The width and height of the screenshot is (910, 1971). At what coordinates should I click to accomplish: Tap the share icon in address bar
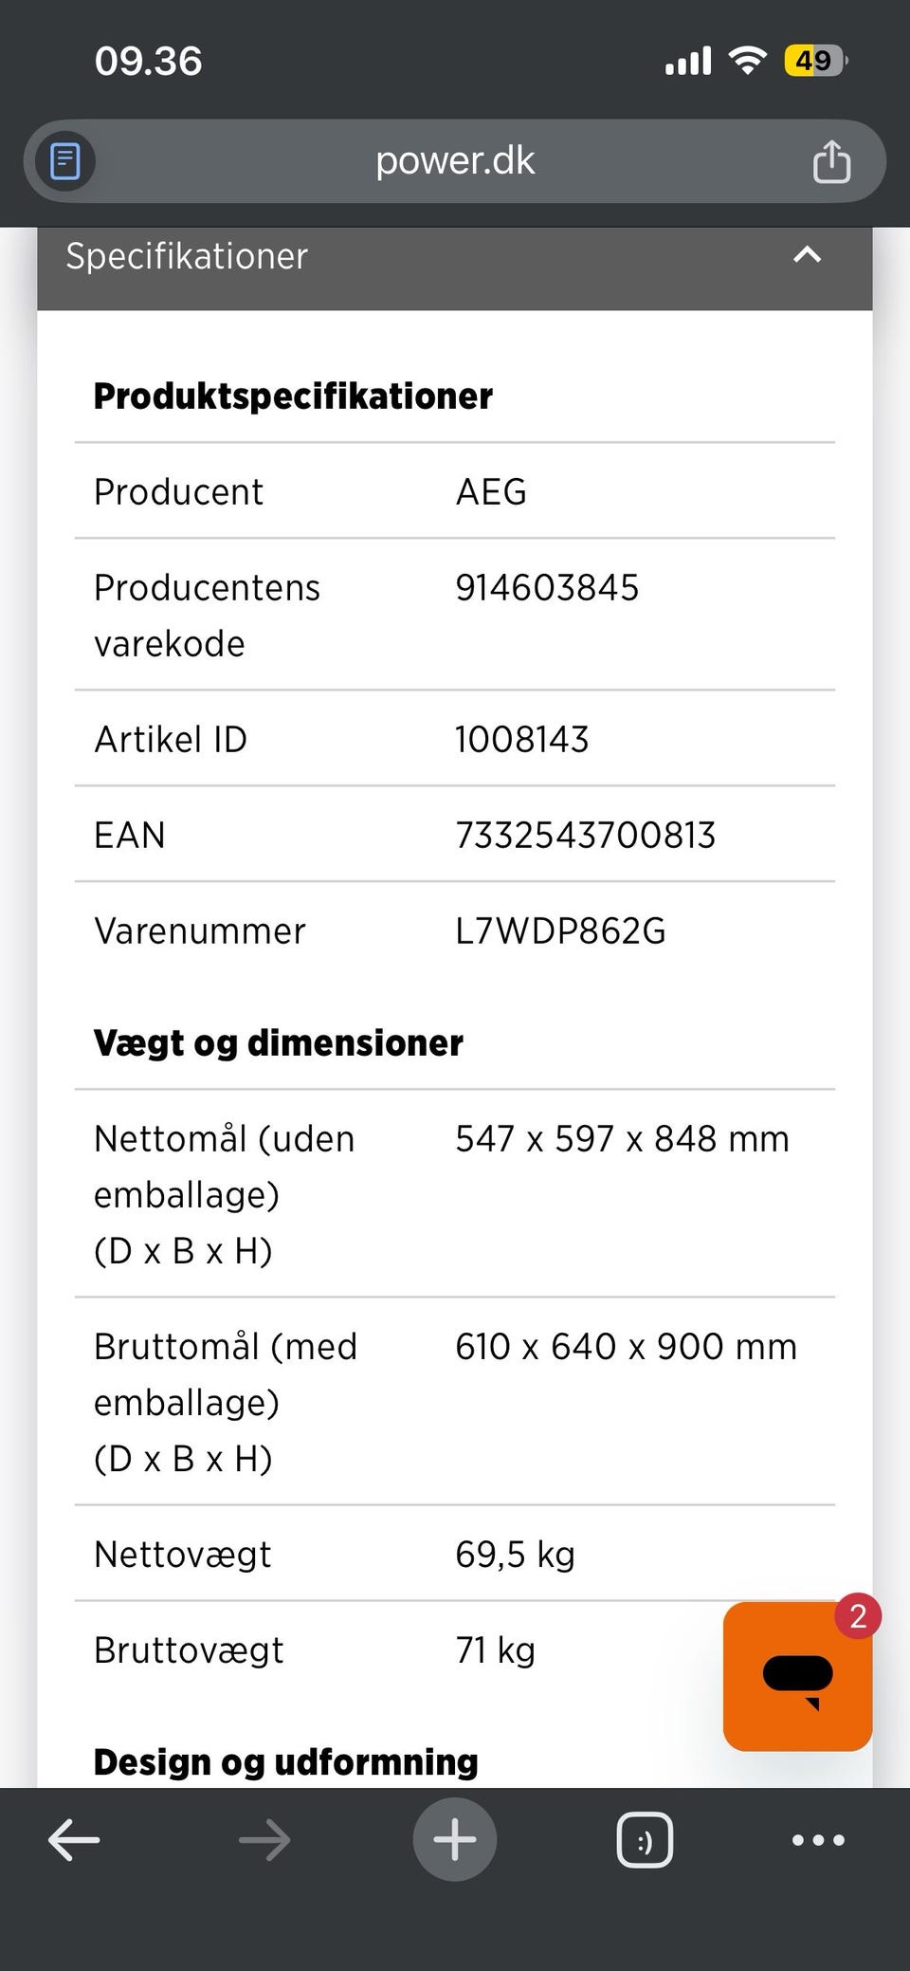tap(831, 161)
